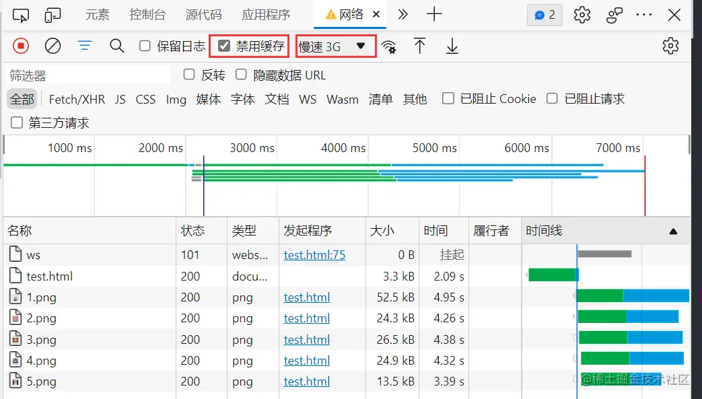
Task: Select the 2.png request row name
Action: pyautogui.click(x=41, y=318)
